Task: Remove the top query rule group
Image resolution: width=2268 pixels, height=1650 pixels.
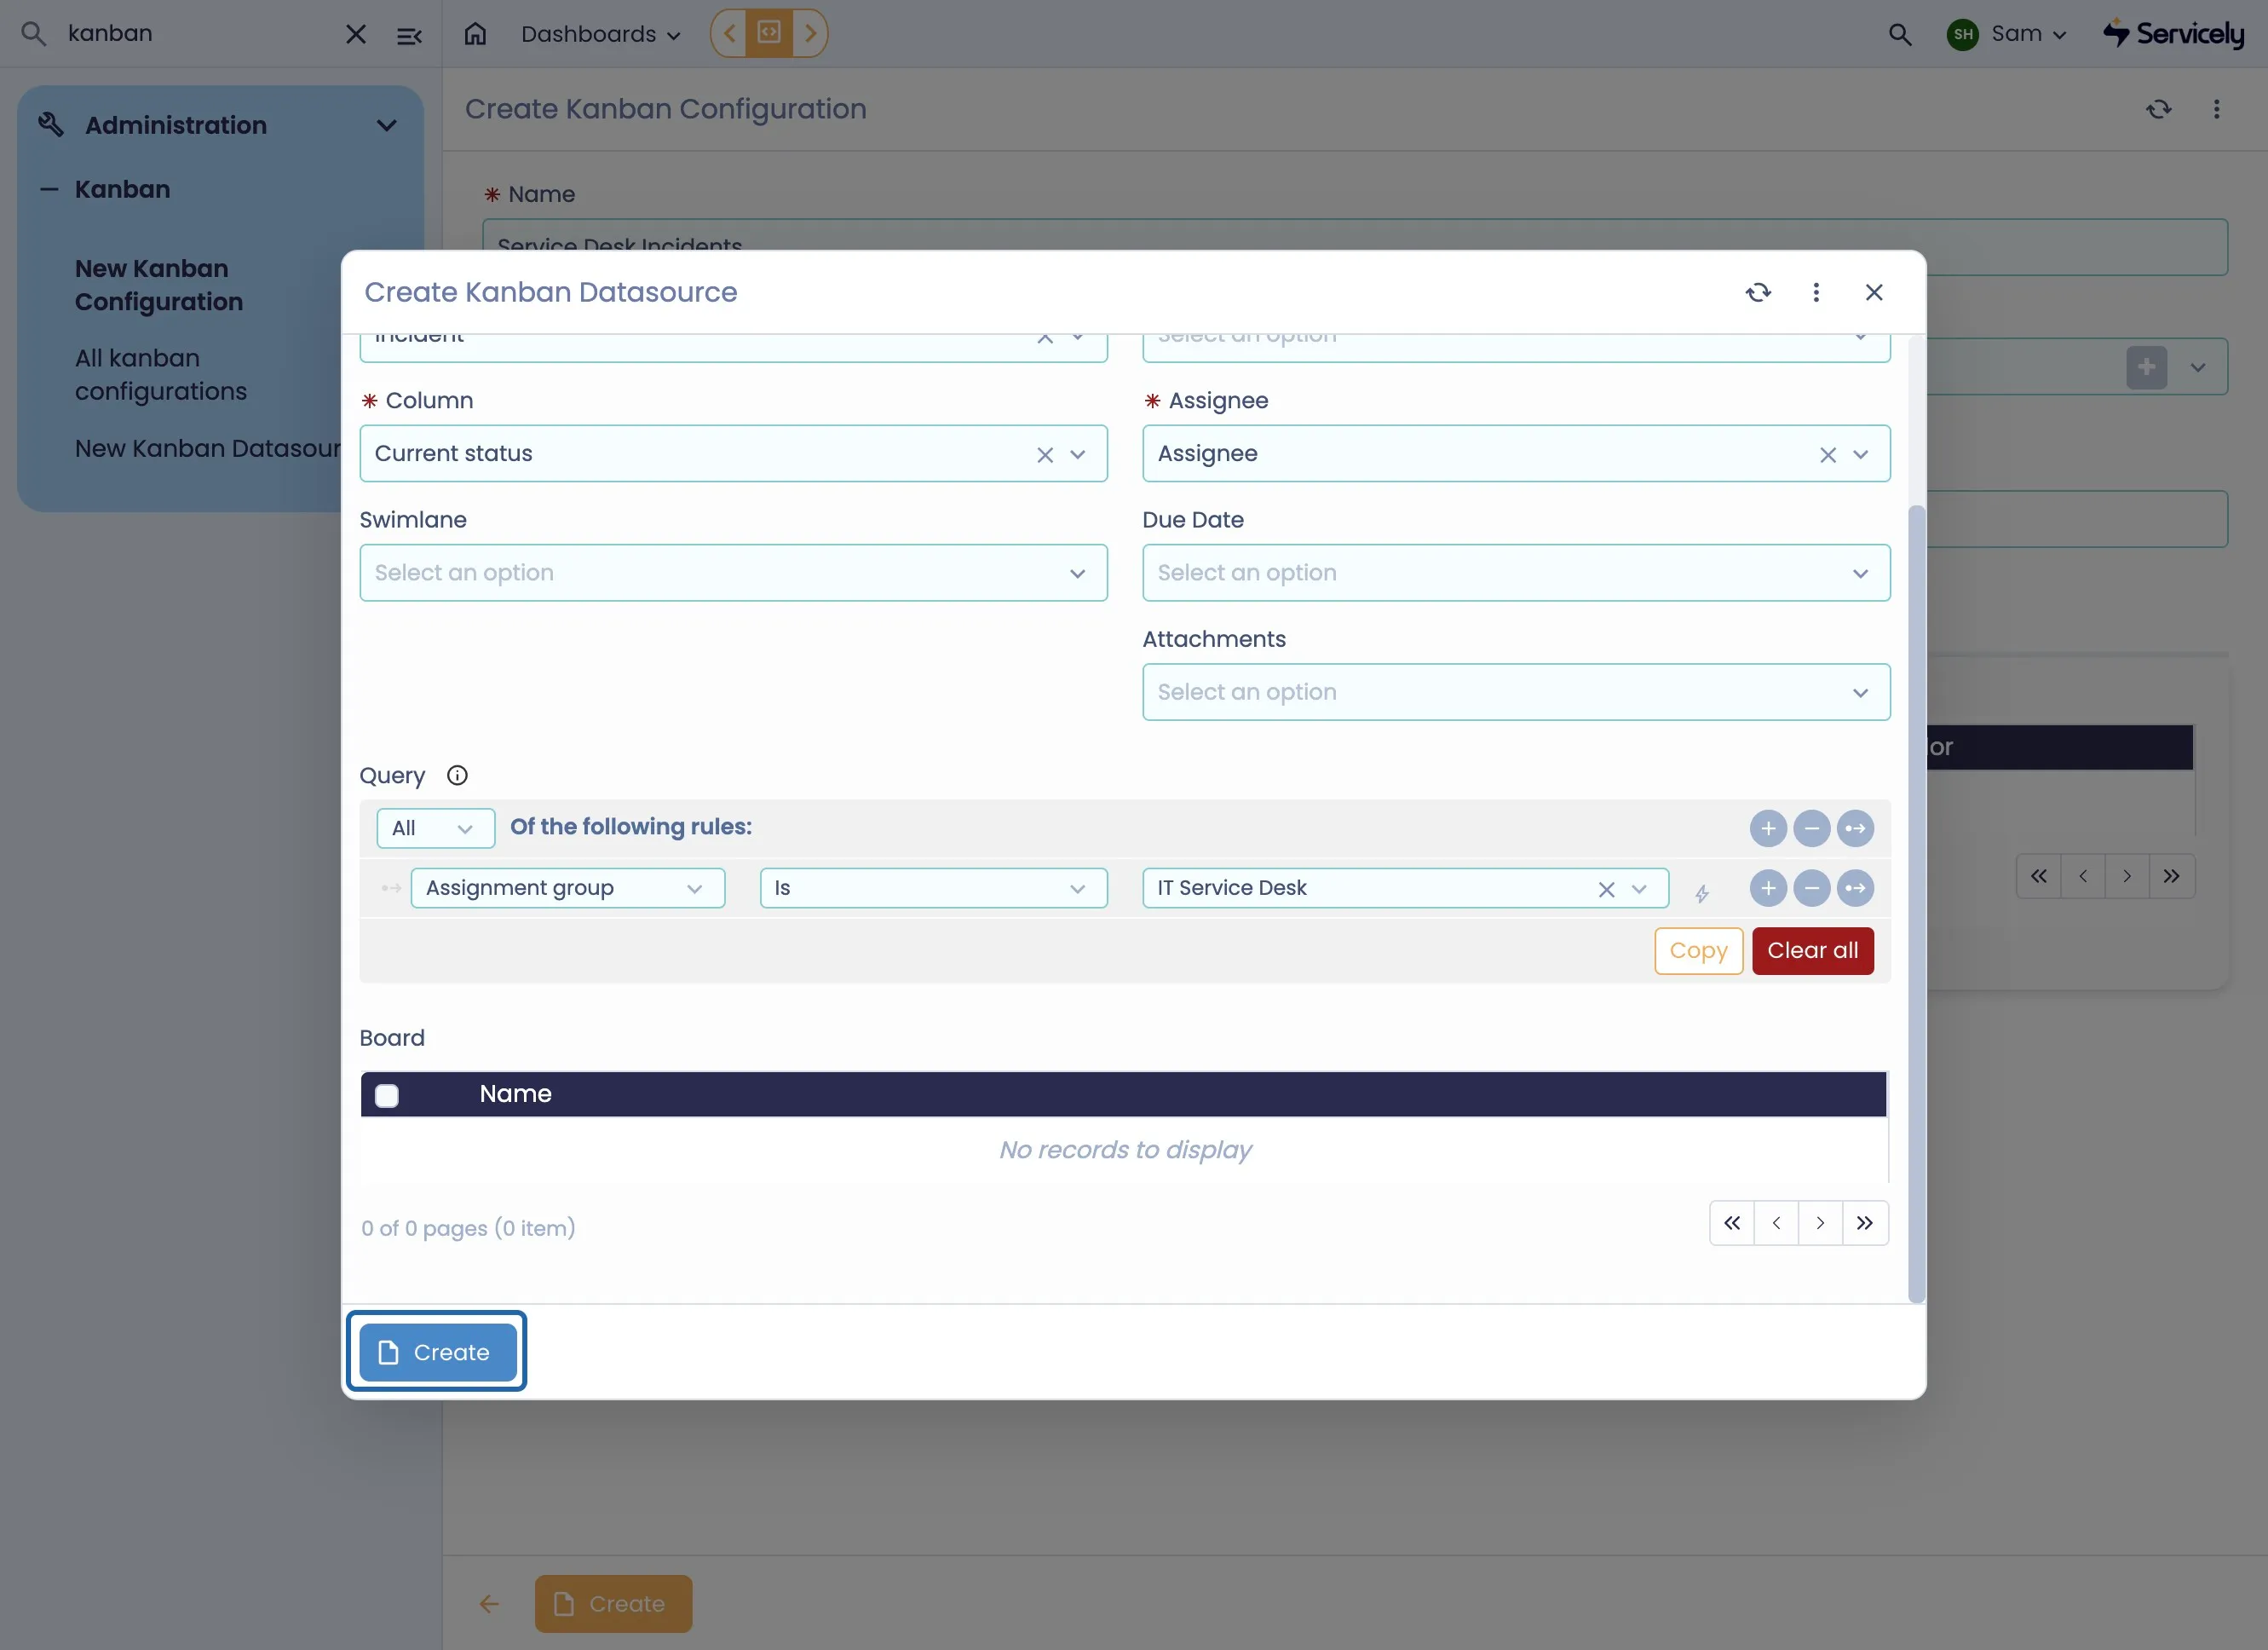Action: (x=1811, y=828)
